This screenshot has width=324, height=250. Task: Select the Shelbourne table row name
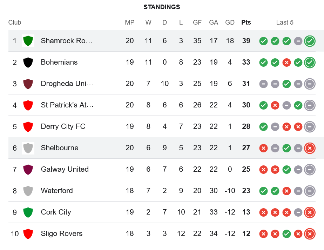(60, 148)
